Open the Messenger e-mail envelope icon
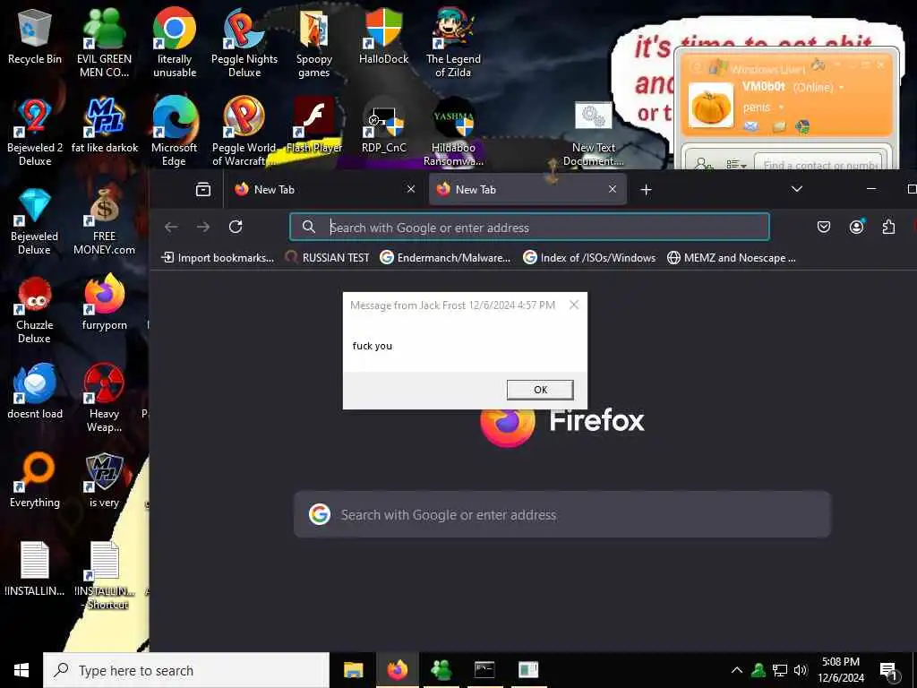 (751, 125)
